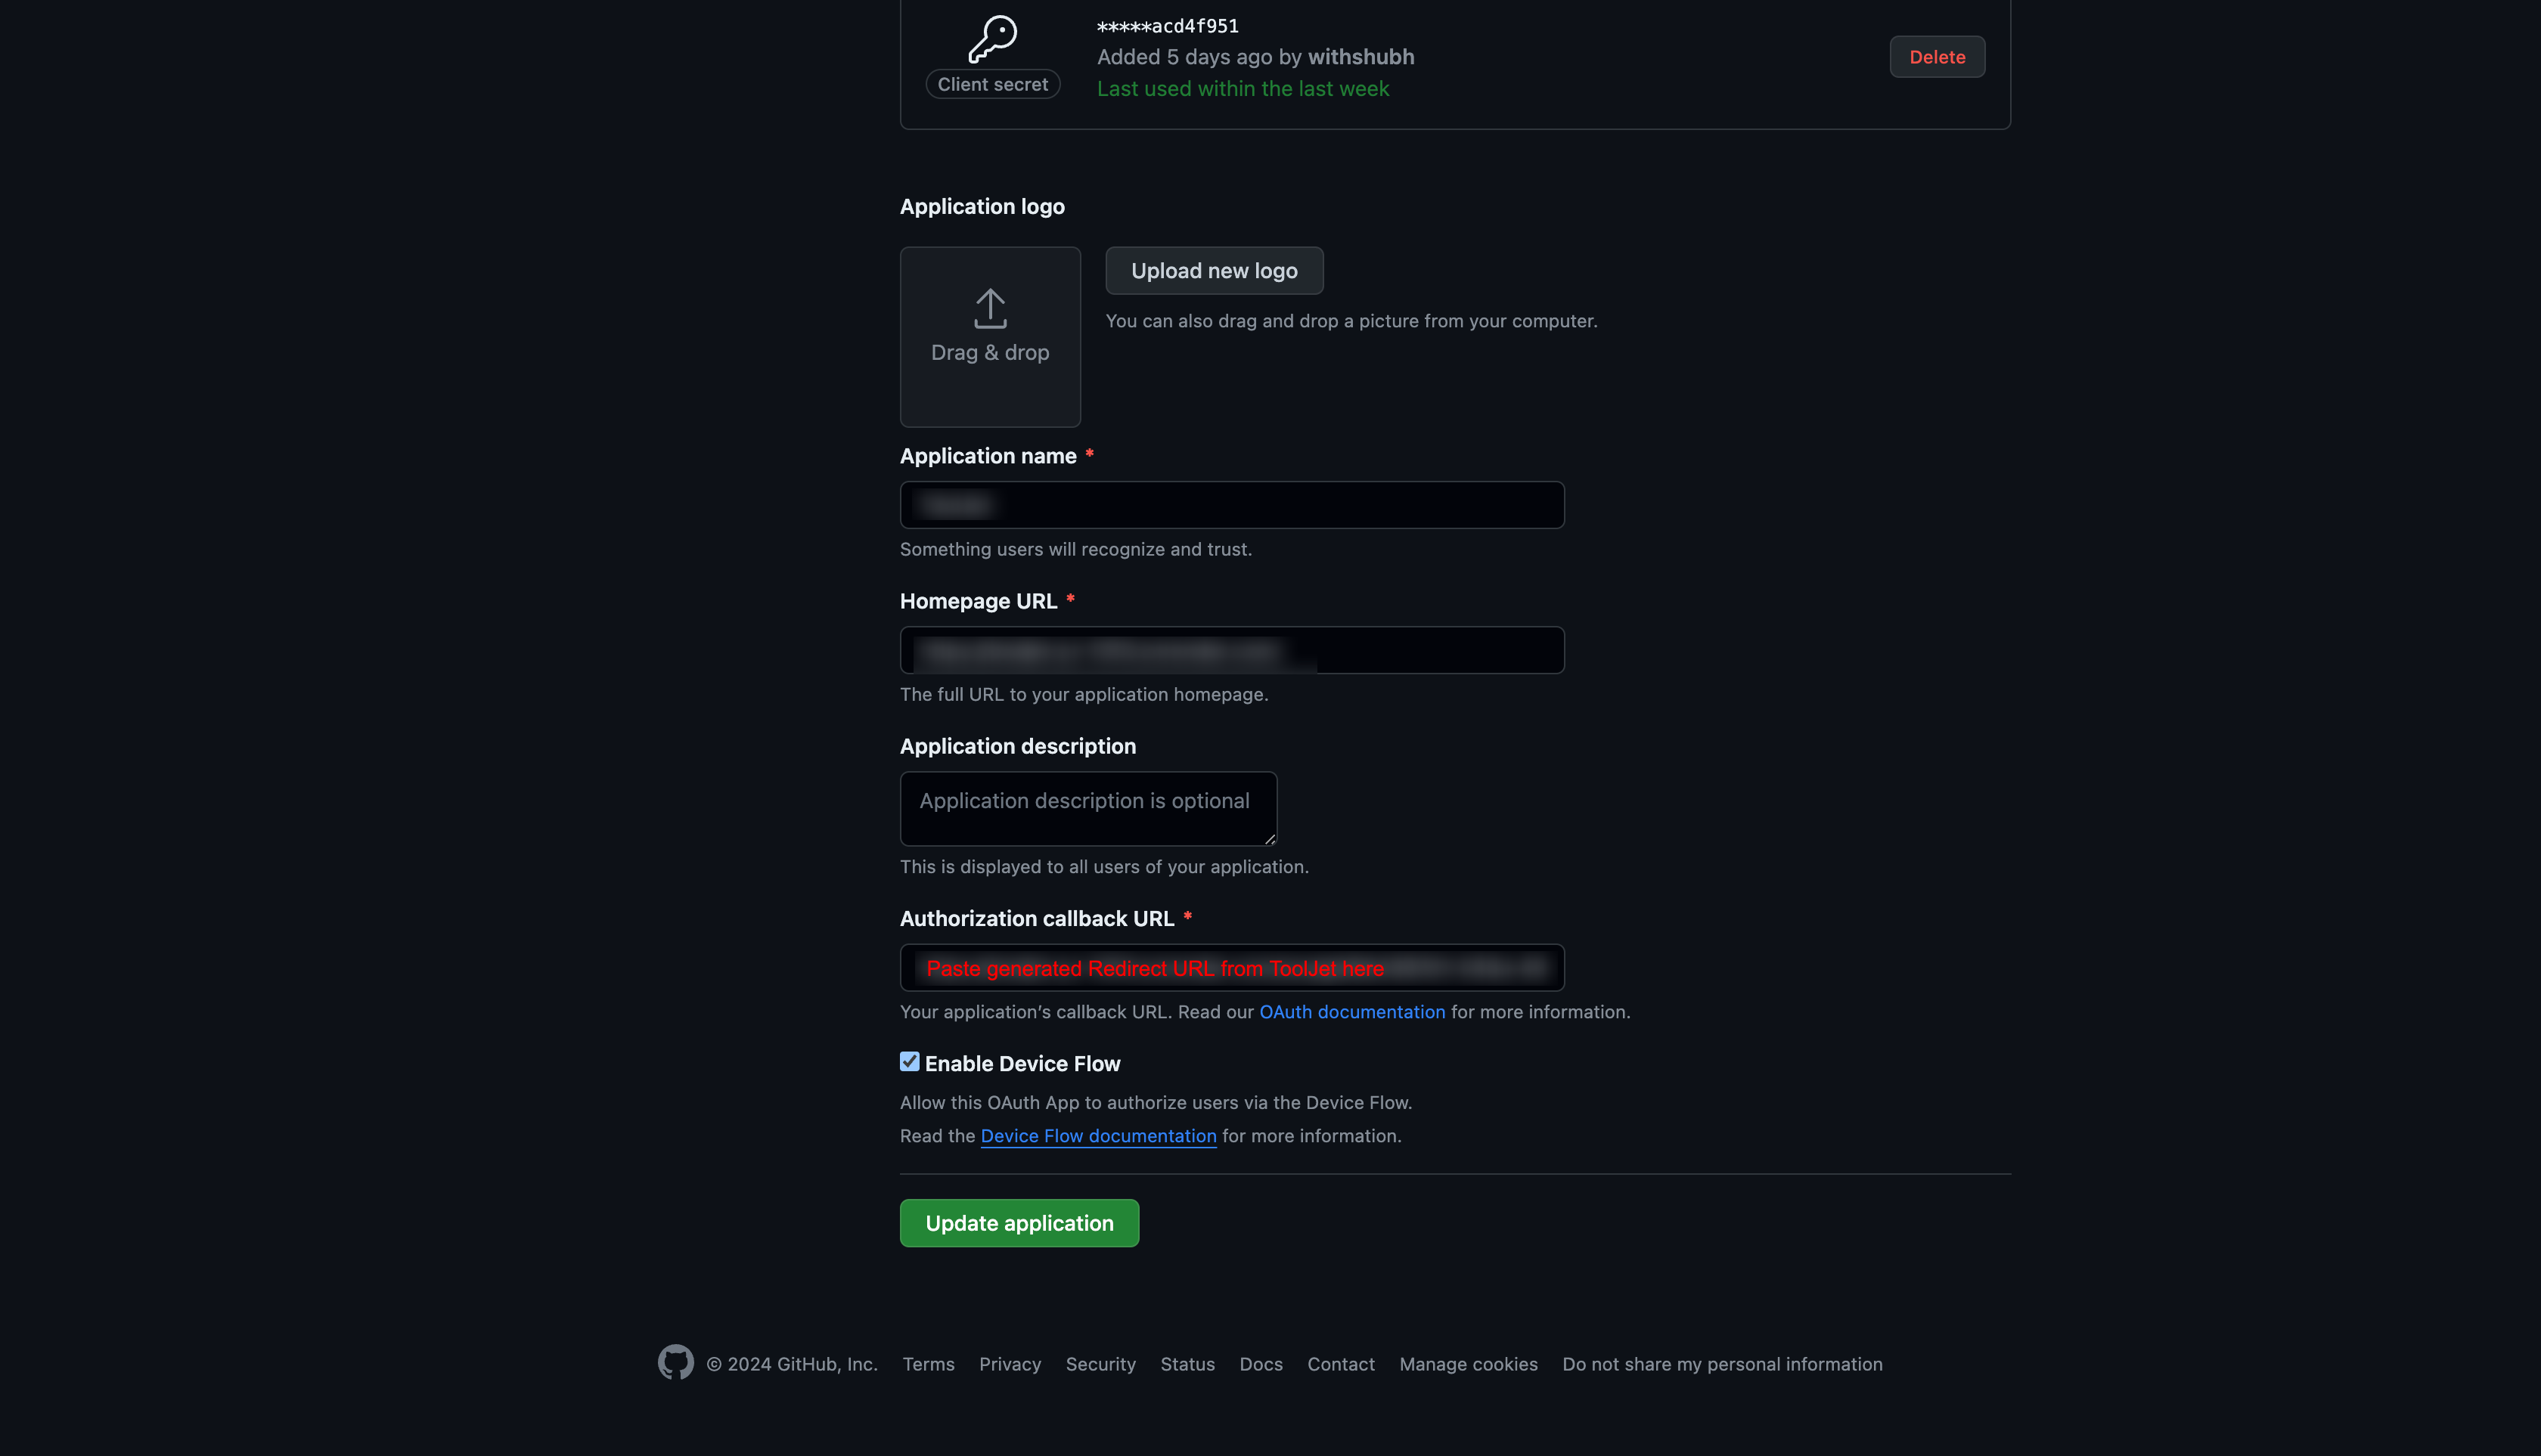Image resolution: width=2541 pixels, height=1456 pixels.
Task: Visit the Status footer link
Action: point(1187,1364)
